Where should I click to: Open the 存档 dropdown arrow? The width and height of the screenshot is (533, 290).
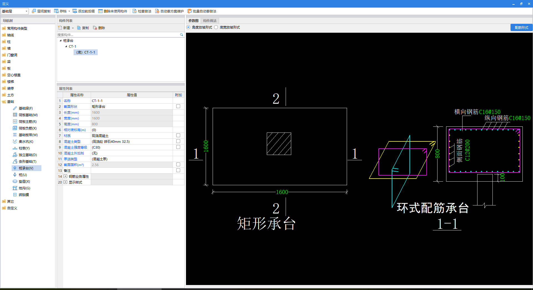click(69, 11)
